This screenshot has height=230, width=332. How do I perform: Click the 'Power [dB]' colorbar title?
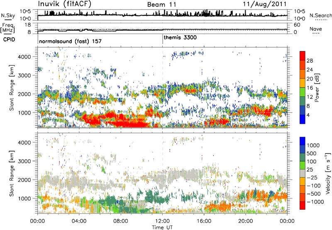[x=317, y=88]
